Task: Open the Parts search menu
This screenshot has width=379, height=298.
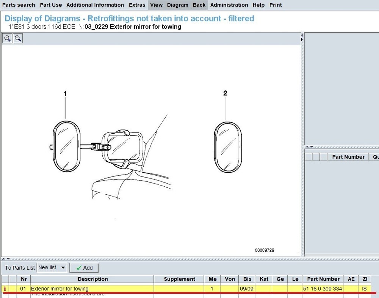Action: click(19, 5)
